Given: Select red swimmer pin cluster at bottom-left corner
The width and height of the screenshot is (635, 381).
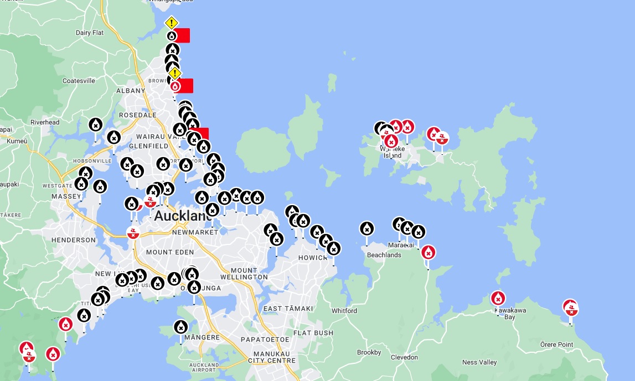Looking at the screenshot, I should [29, 356].
